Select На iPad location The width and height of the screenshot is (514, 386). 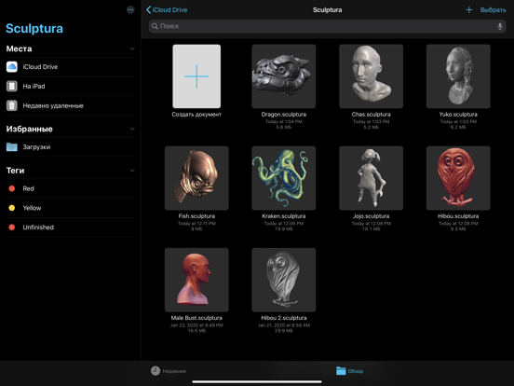pyautogui.click(x=71, y=86)
